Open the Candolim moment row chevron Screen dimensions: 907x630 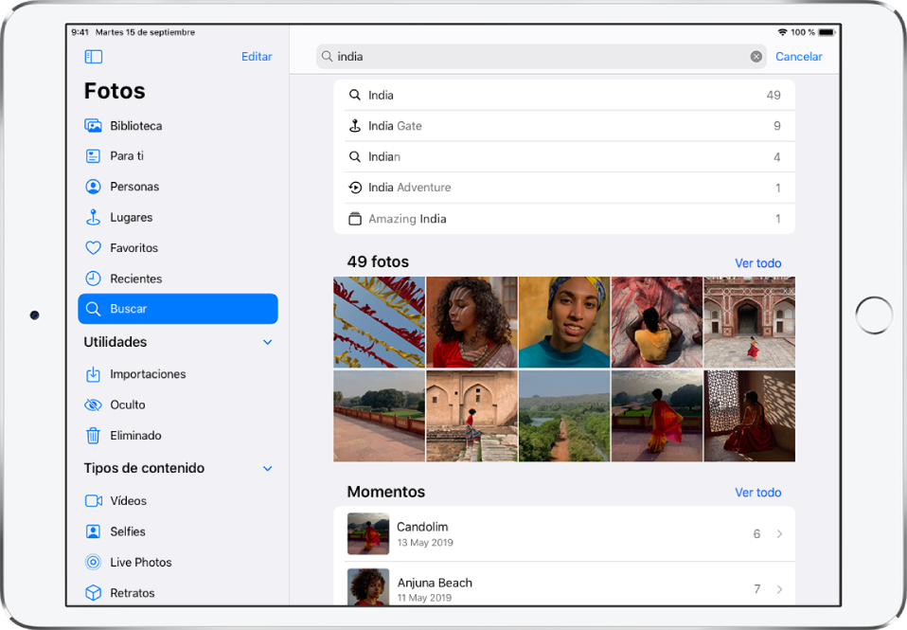(779, 534)
